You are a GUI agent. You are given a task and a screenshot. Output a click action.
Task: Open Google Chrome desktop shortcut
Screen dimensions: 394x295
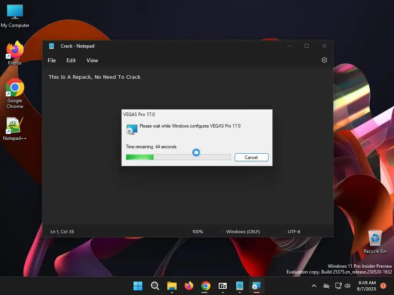point(15,93)
